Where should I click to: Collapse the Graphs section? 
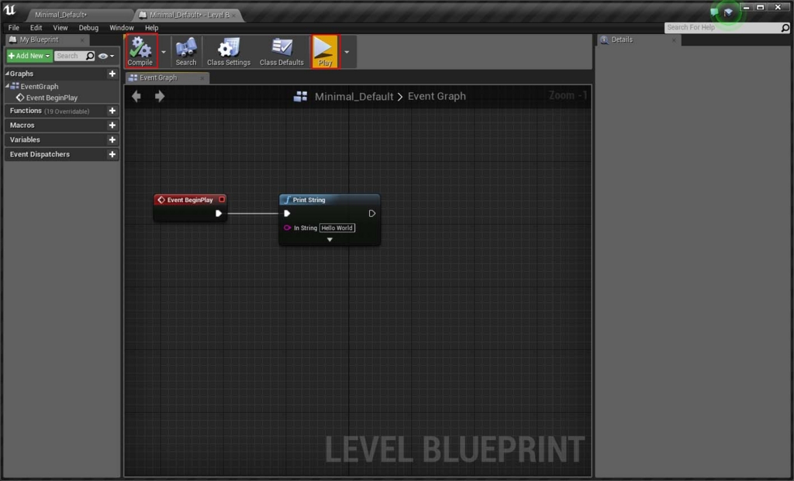point(7,74)
